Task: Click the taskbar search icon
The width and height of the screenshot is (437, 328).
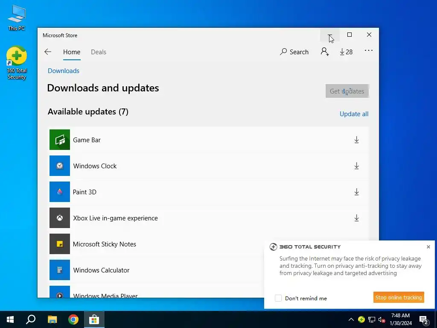Action: point(31,319)
